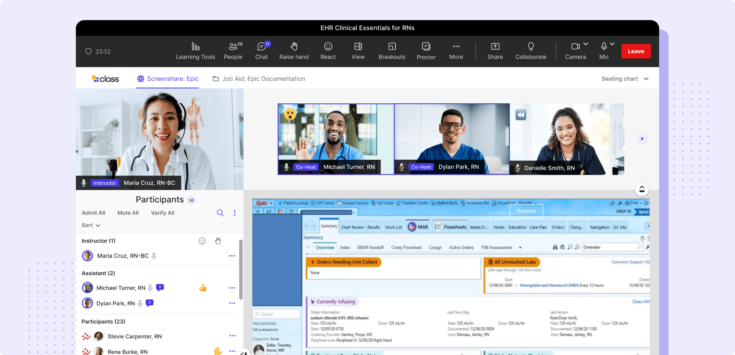The width and height of the screenshot is (735, 355).
Task: Search the participants list
Action: [220, 213]
